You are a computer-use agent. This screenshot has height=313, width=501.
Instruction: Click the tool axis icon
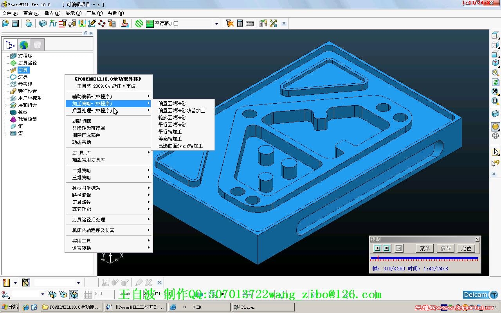coord(92,23)
